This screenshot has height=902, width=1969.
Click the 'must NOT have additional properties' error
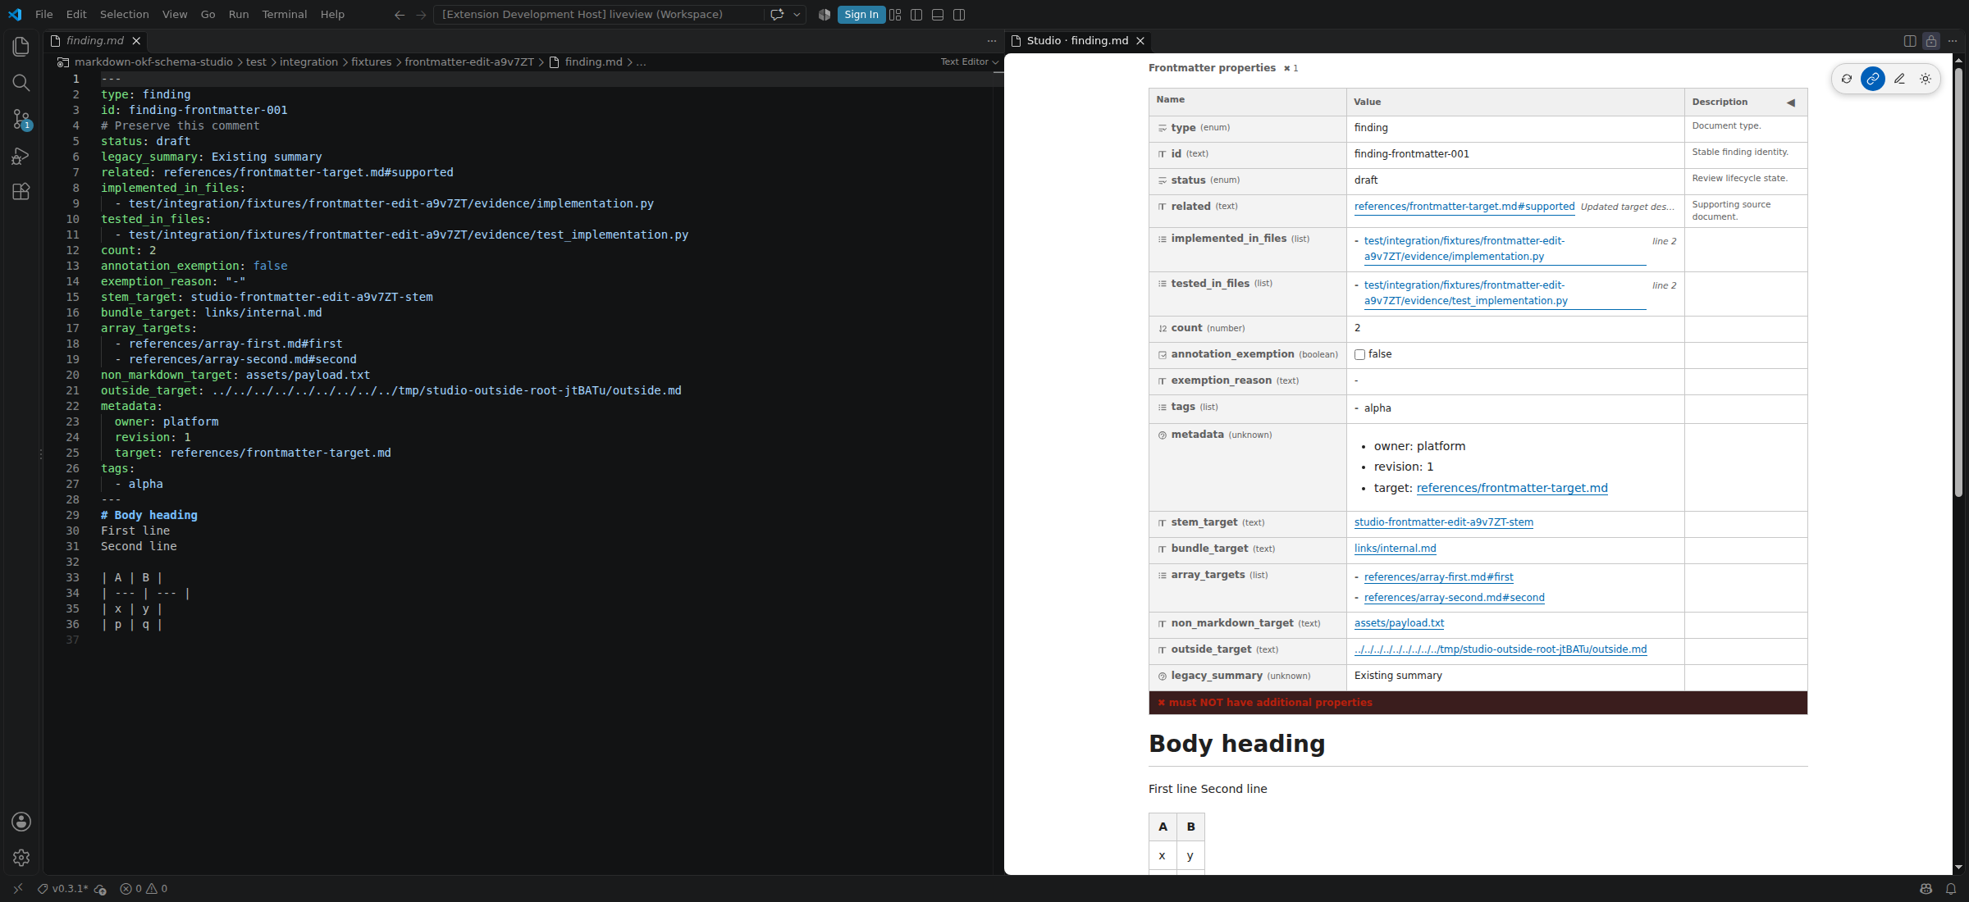pos(1478,703)
